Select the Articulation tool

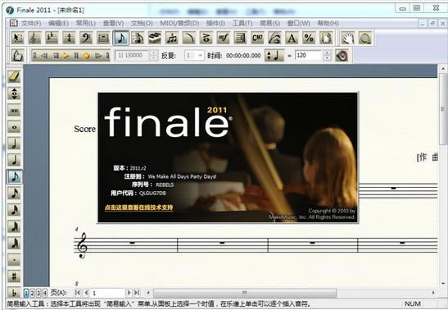point(206,38)
